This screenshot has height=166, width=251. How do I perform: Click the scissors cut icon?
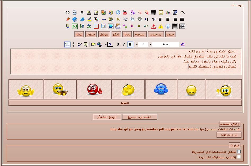125,19
